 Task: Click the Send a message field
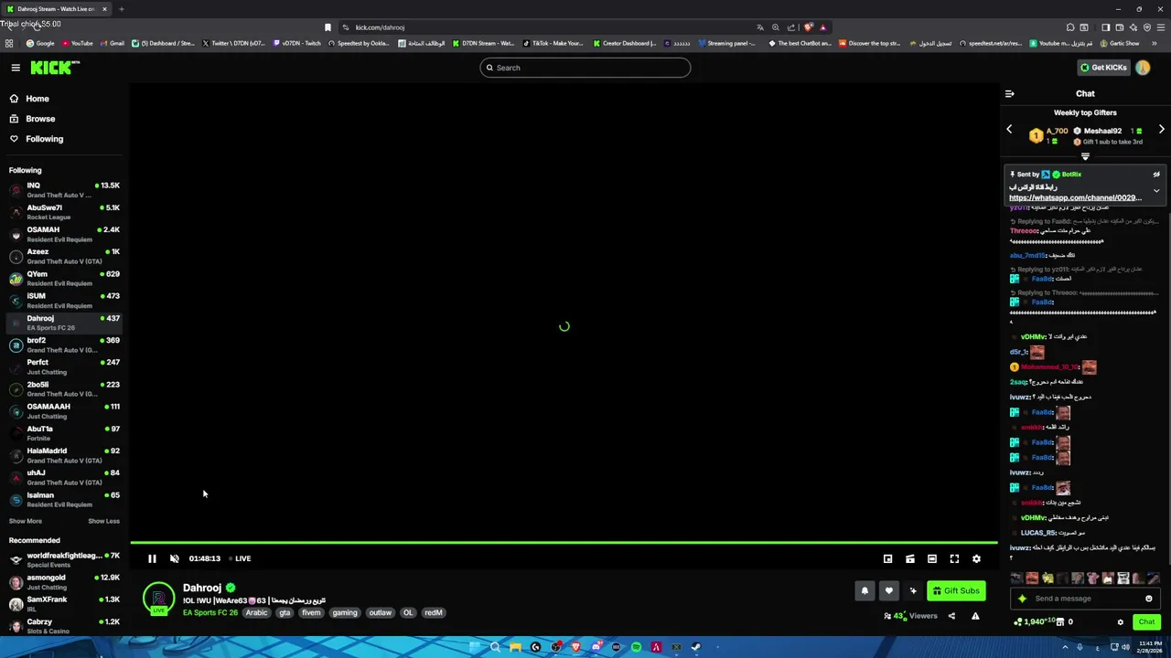1085,599
